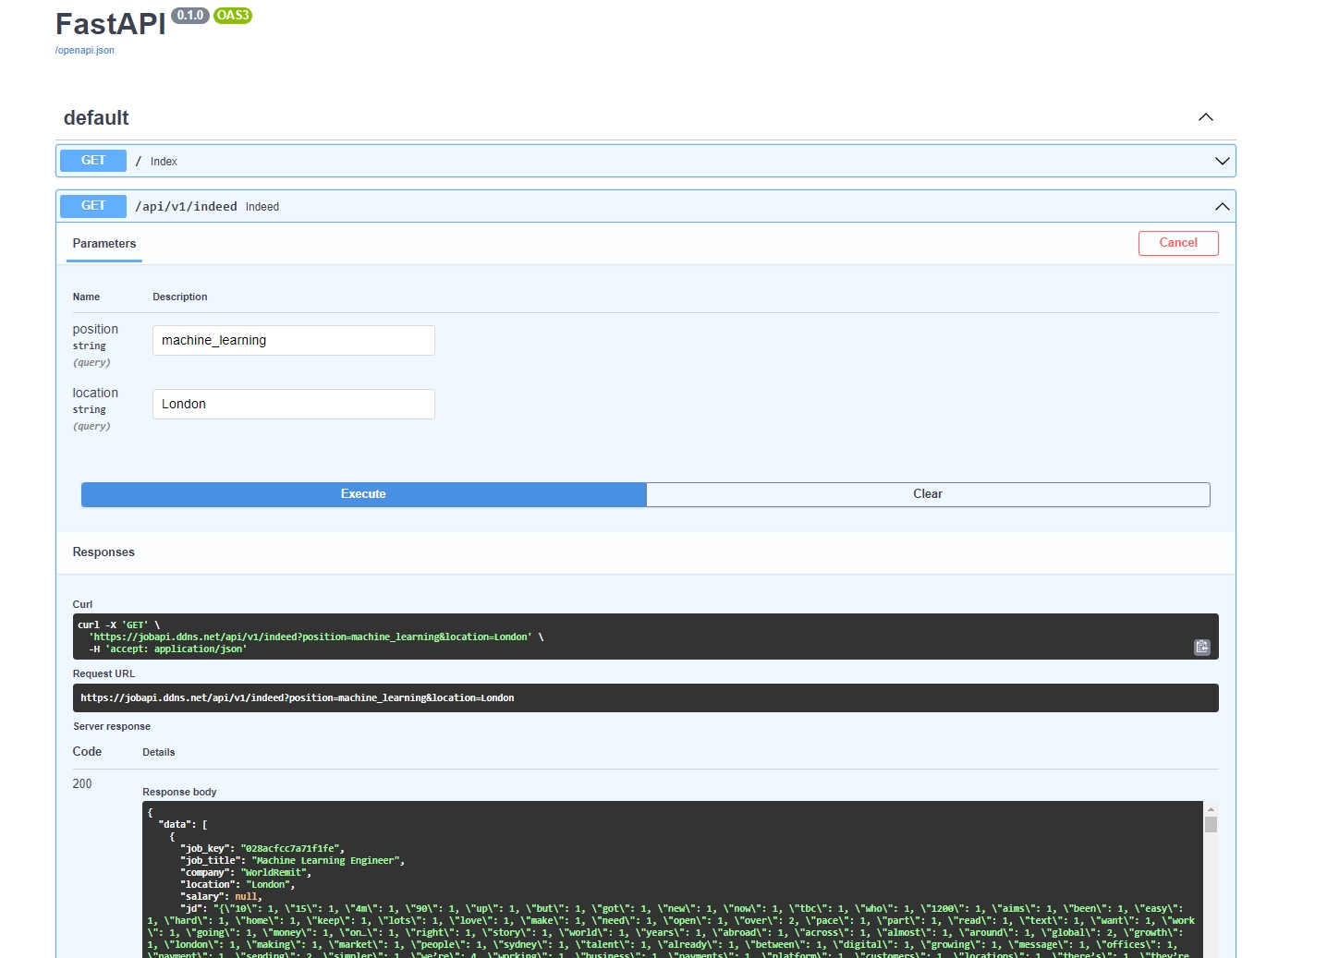Click the OAS3 version badge
This screenshot has height=958, width=1327.
[233, 15]
